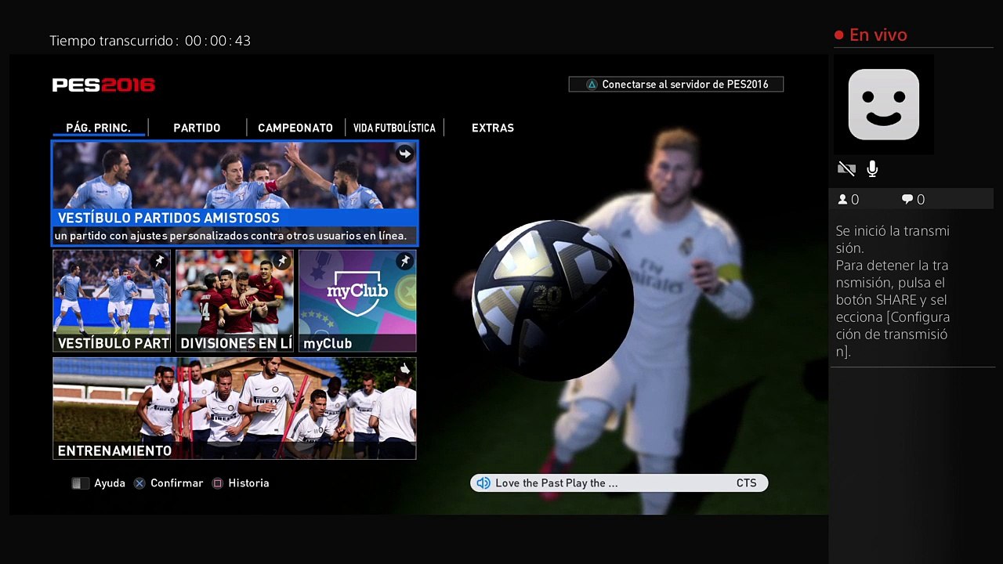The width and height of the screenshot is (1003, 564).
Task: Click the Tiempo transcurrido timer text
Action: pos(150,41)
